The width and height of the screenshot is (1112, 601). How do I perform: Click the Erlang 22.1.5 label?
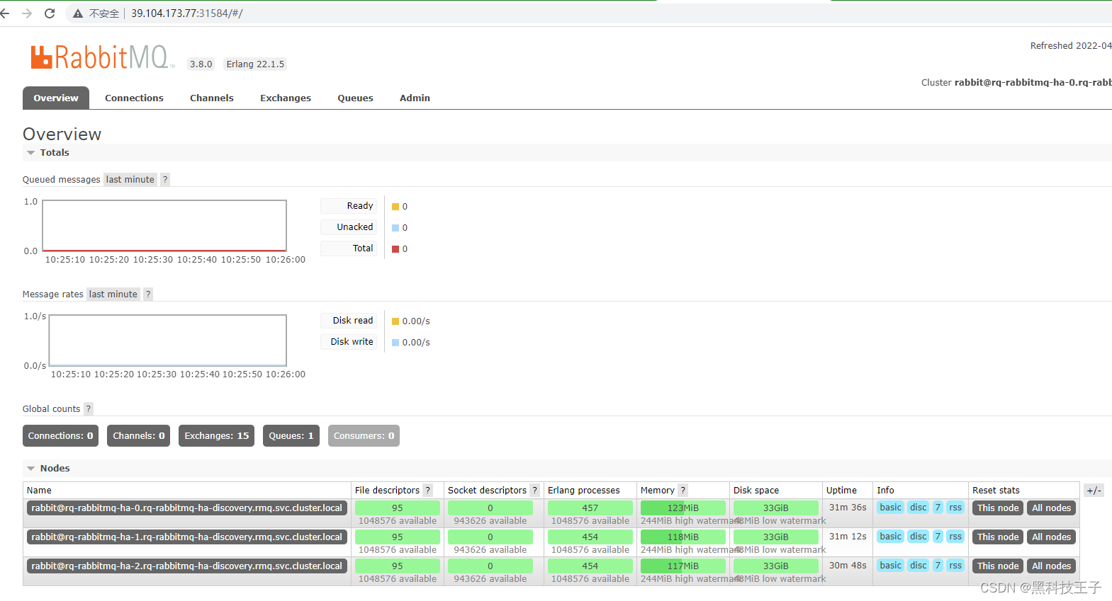[x=255, y=64]
